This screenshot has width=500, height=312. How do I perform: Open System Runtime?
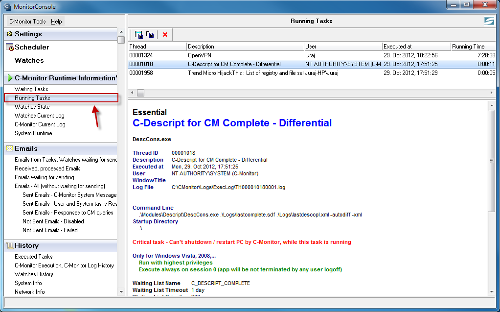click(33, 133)
